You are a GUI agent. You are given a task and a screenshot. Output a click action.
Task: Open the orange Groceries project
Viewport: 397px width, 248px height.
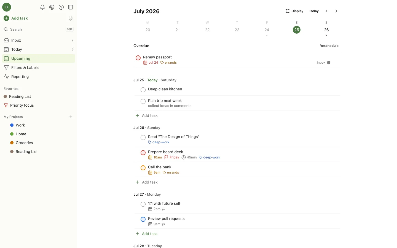39,143
